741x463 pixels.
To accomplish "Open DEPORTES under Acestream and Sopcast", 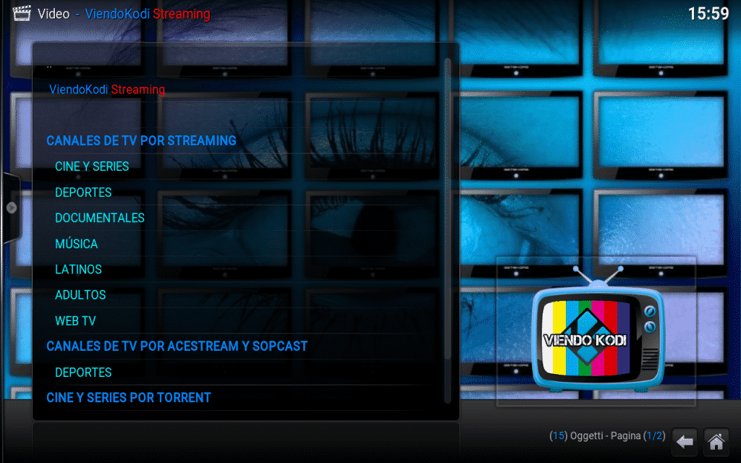I will click(x=84, y=373).
